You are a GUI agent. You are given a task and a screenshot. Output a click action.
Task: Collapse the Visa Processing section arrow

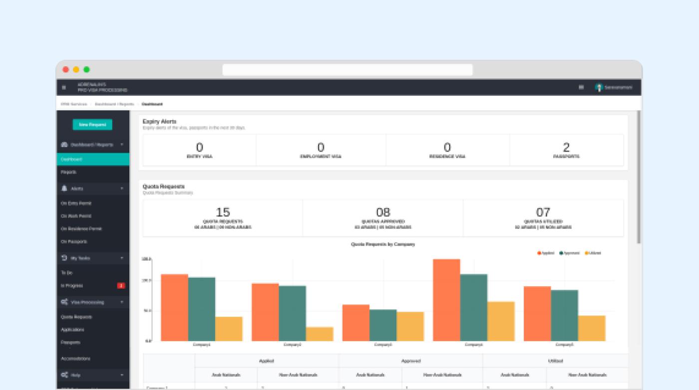(122, 302)
